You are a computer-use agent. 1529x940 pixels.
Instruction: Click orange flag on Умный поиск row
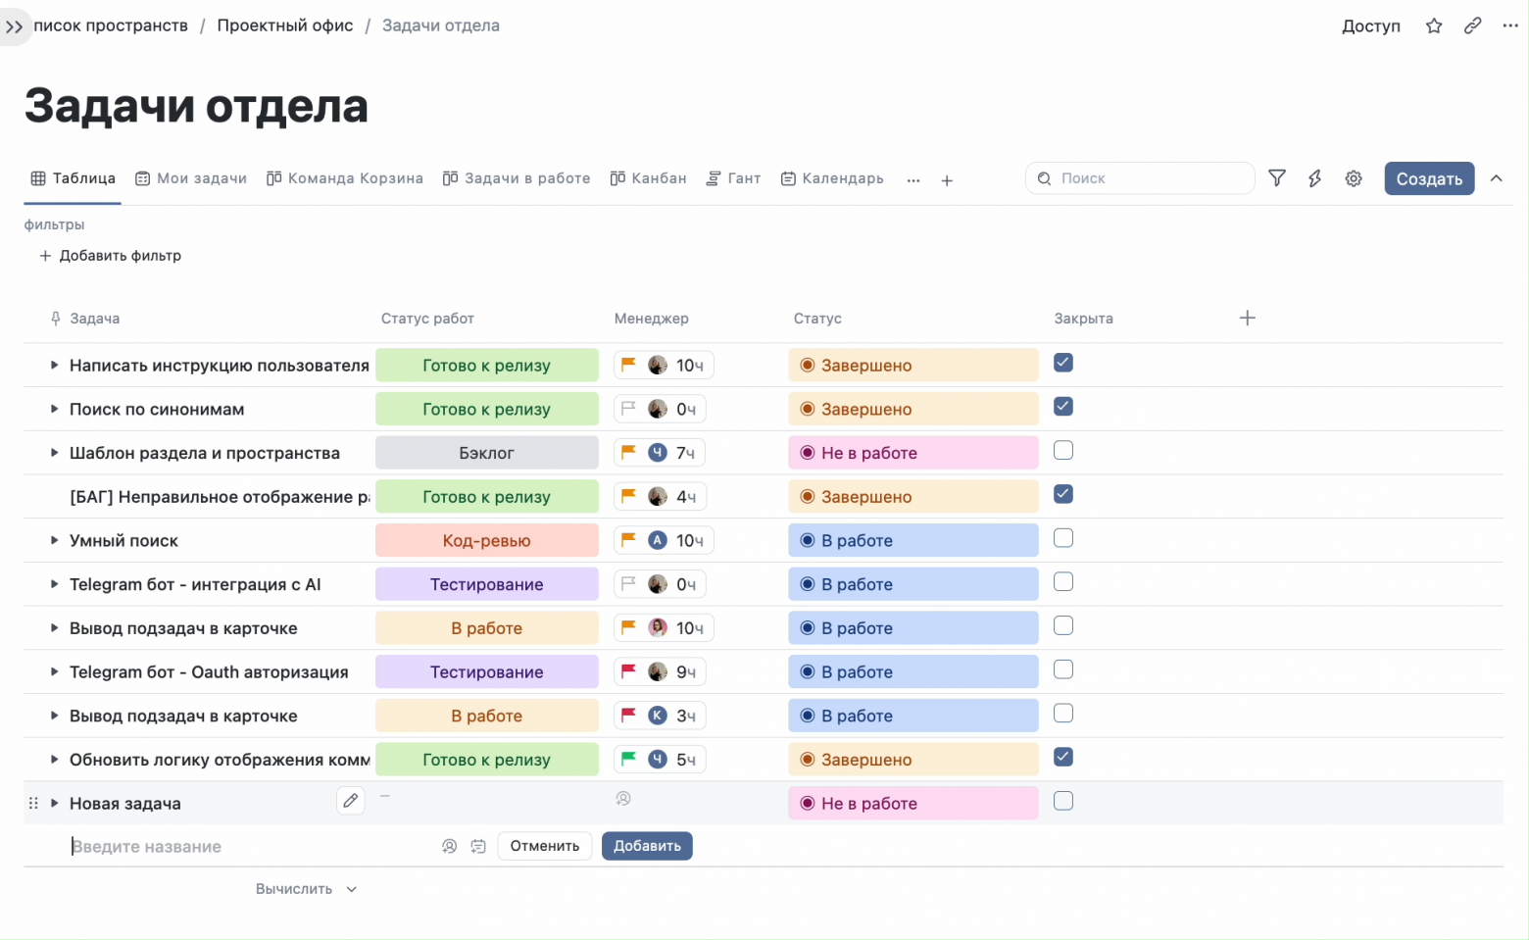click(629, 539)
